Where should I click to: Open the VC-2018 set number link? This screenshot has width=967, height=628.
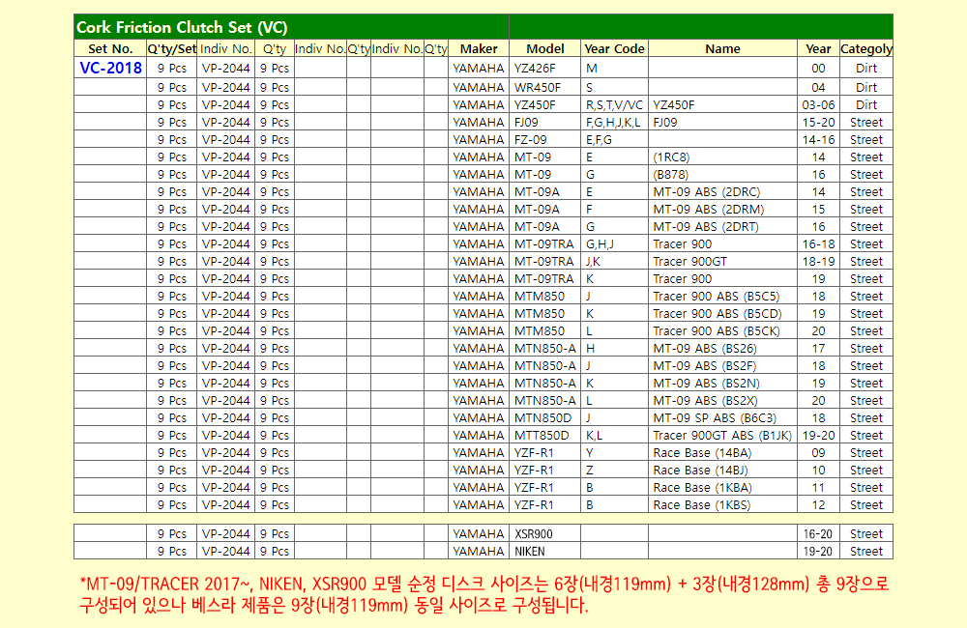(110, 68)
